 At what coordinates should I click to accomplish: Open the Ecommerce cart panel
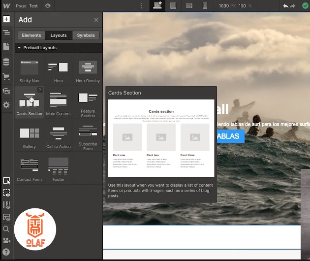[x=6, y=77]
